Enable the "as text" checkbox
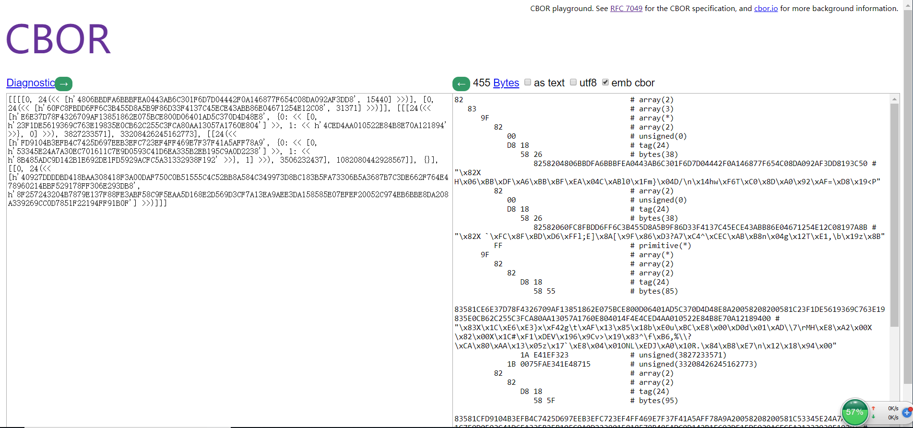The width and height of the screenshot is (913, 428). (528, 83)
